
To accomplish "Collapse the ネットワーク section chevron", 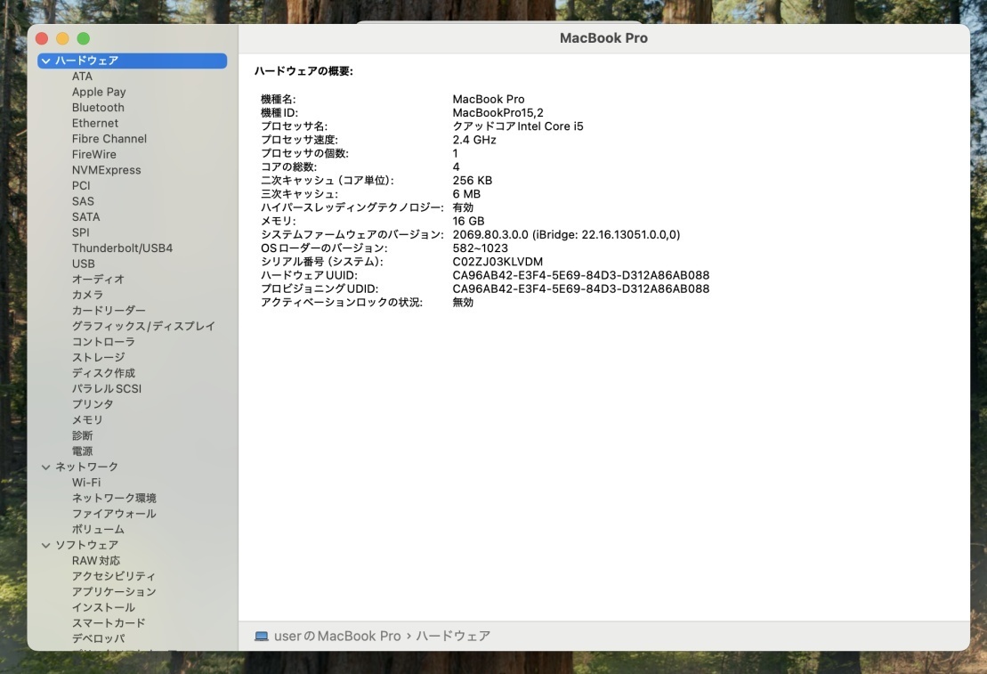I will click(x=46, y=467).
